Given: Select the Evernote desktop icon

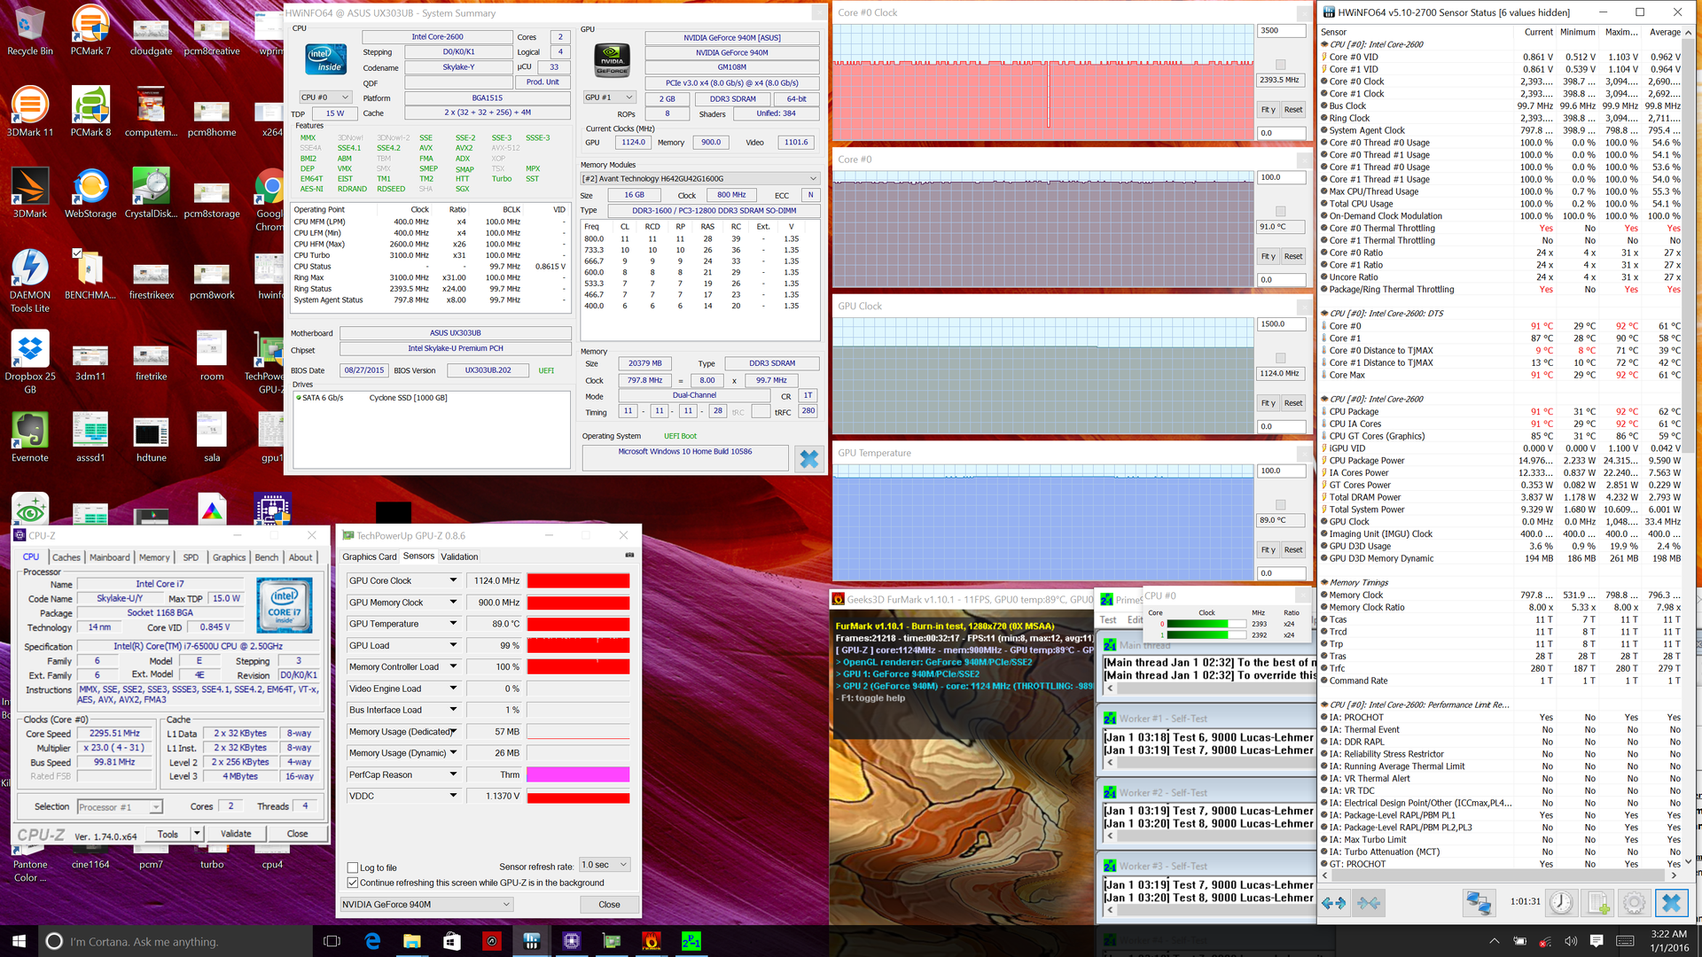Looking at the screenshot, I should point(30,438).
